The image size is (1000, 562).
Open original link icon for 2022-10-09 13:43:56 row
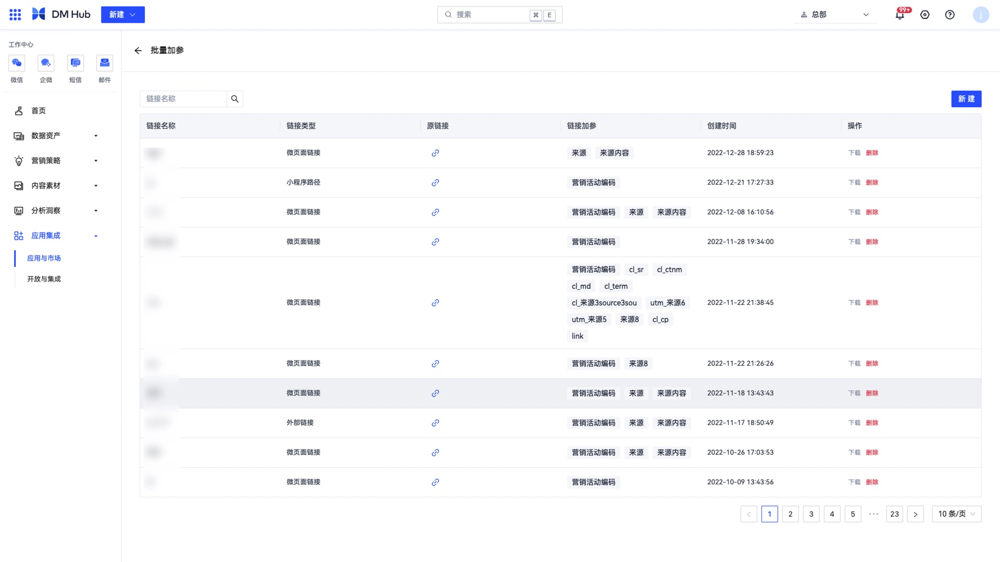[435, 482]
